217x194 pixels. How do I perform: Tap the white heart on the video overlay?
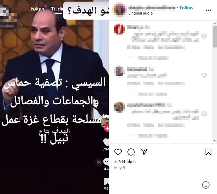106,142
